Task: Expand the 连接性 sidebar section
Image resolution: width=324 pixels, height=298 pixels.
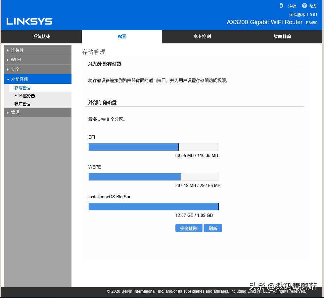Action: (x=38, y=50)
